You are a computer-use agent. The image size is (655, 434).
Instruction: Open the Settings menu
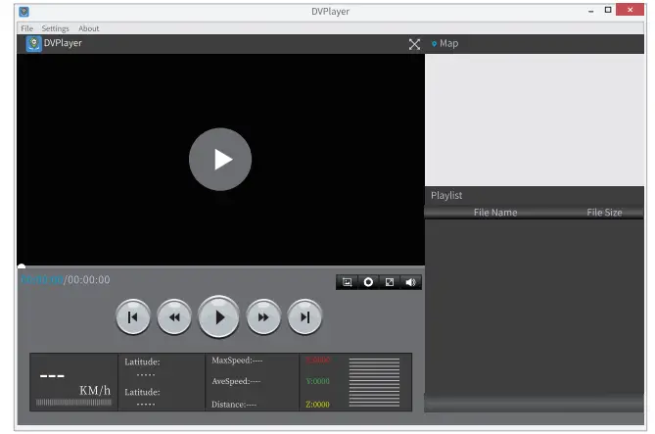click(x=55, y=28)
